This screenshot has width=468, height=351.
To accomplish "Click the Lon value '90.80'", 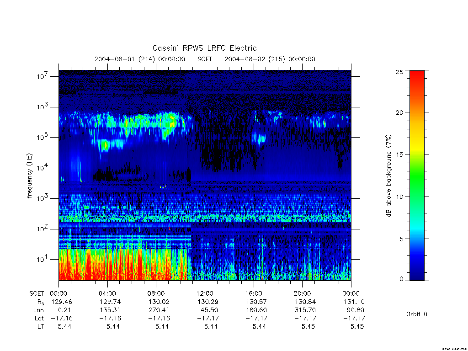I will click(356, 310).
